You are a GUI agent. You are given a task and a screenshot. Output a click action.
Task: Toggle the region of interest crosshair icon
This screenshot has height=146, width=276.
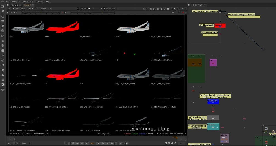pyautogui.click(x=165, y=9)
